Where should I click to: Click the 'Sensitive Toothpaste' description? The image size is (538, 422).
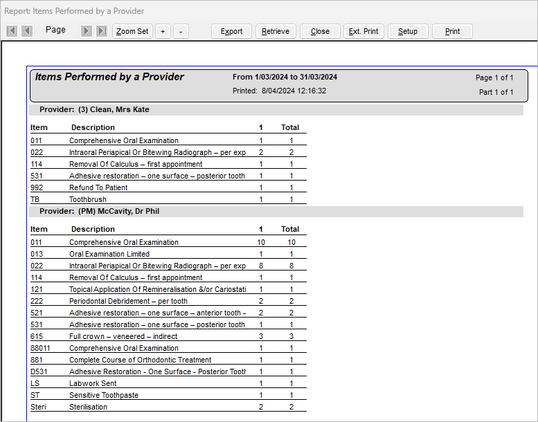104,395
